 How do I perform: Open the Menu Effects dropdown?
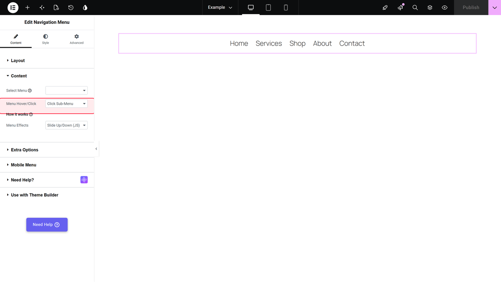tap(66, 125)
